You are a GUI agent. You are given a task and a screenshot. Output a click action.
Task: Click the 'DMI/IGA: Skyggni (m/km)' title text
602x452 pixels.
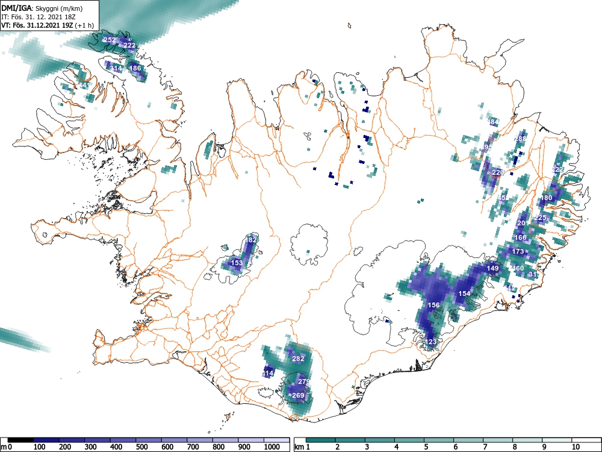pyautogui.click(x=42, y=8)
